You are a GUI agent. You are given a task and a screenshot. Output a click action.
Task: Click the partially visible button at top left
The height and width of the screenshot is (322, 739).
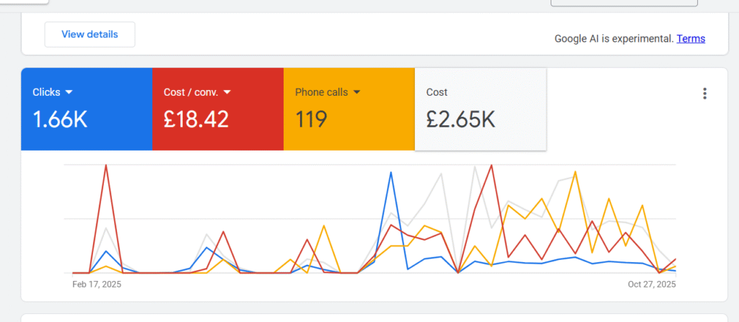24,3
